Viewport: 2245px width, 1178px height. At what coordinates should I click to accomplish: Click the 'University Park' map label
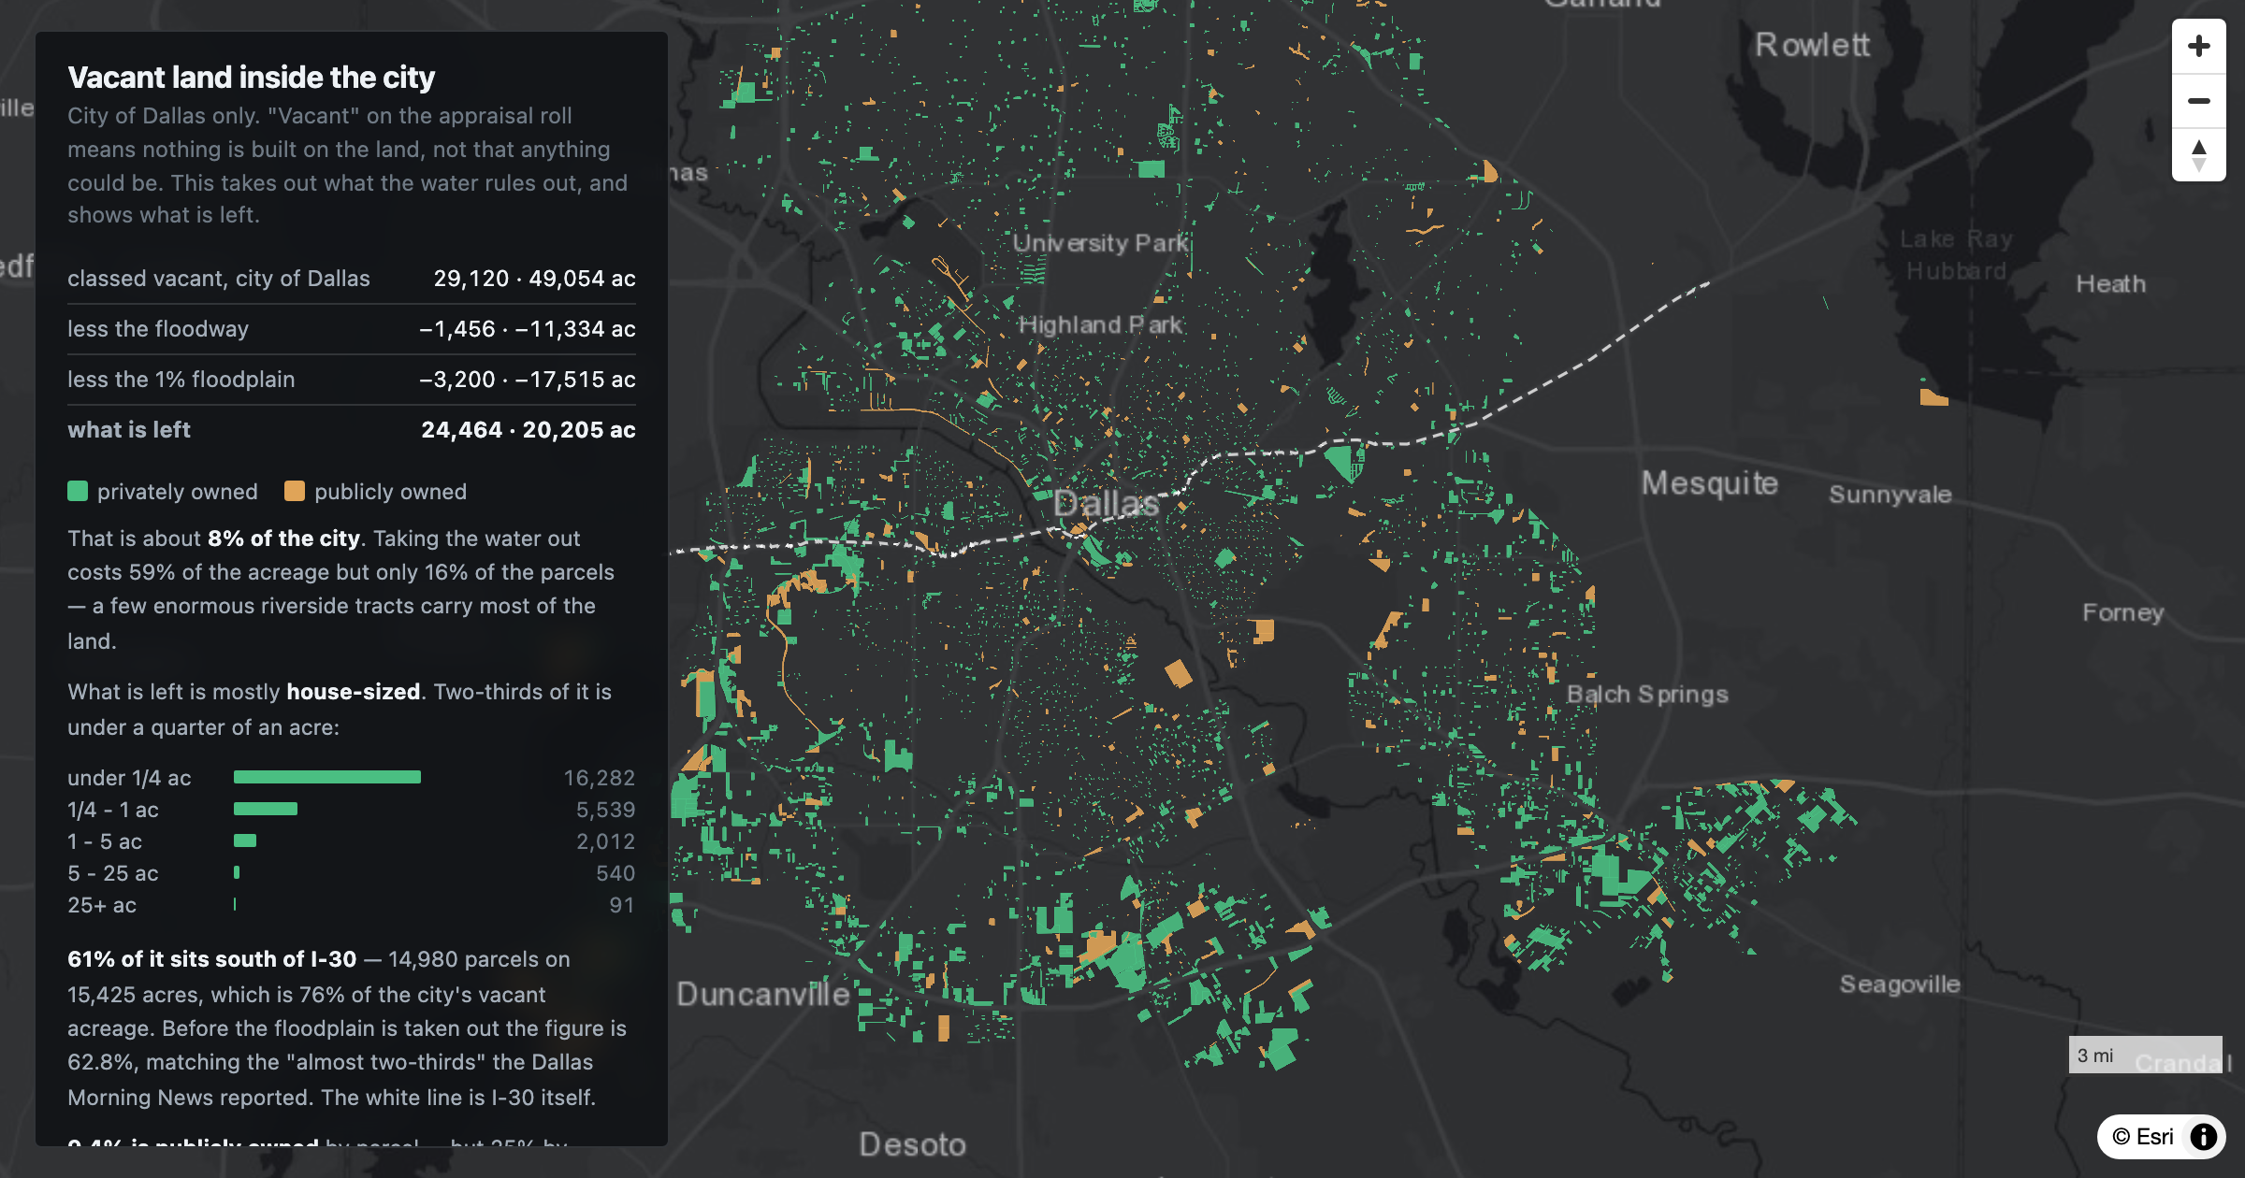tap(1100, 243)
